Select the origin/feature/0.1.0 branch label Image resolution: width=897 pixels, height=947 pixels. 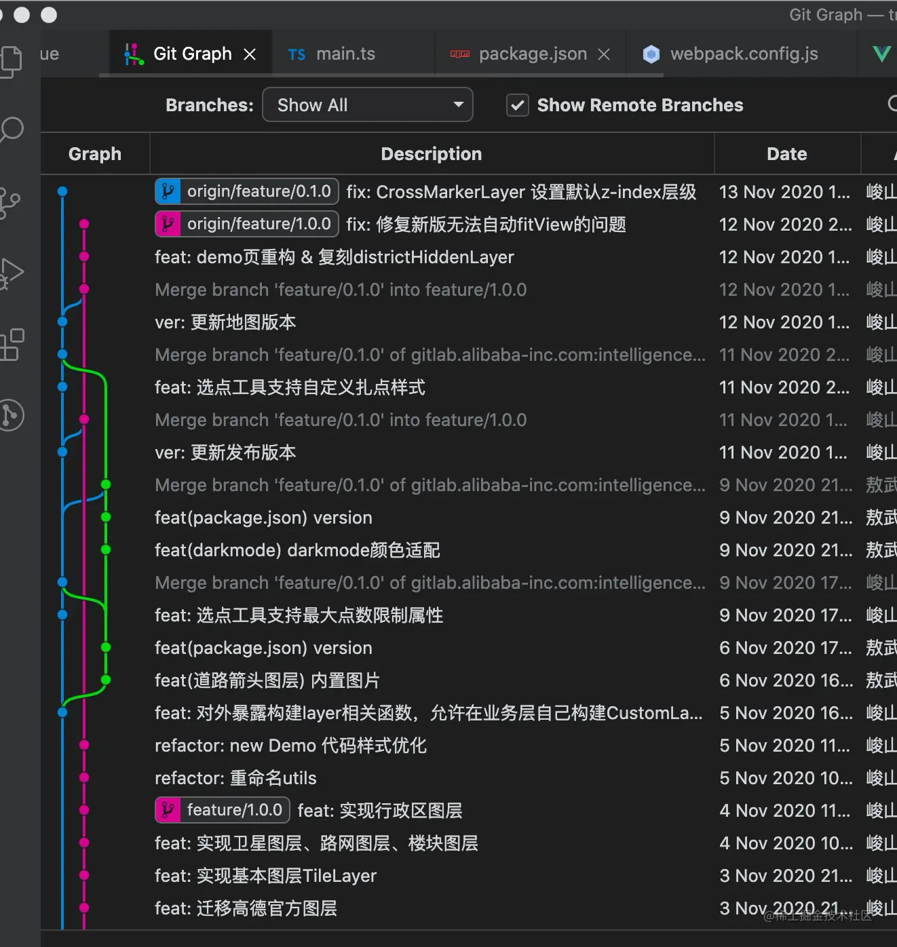247,192
